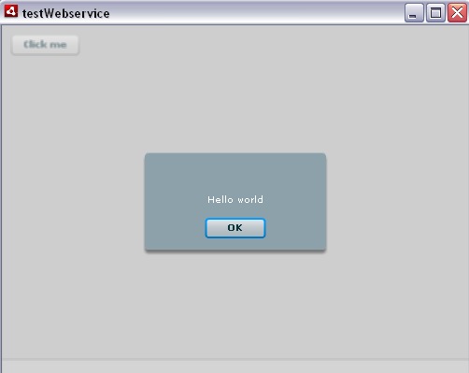Confirm the Hello world alert with OK
This screenshot has width=469, height=373.
[235, 228]
